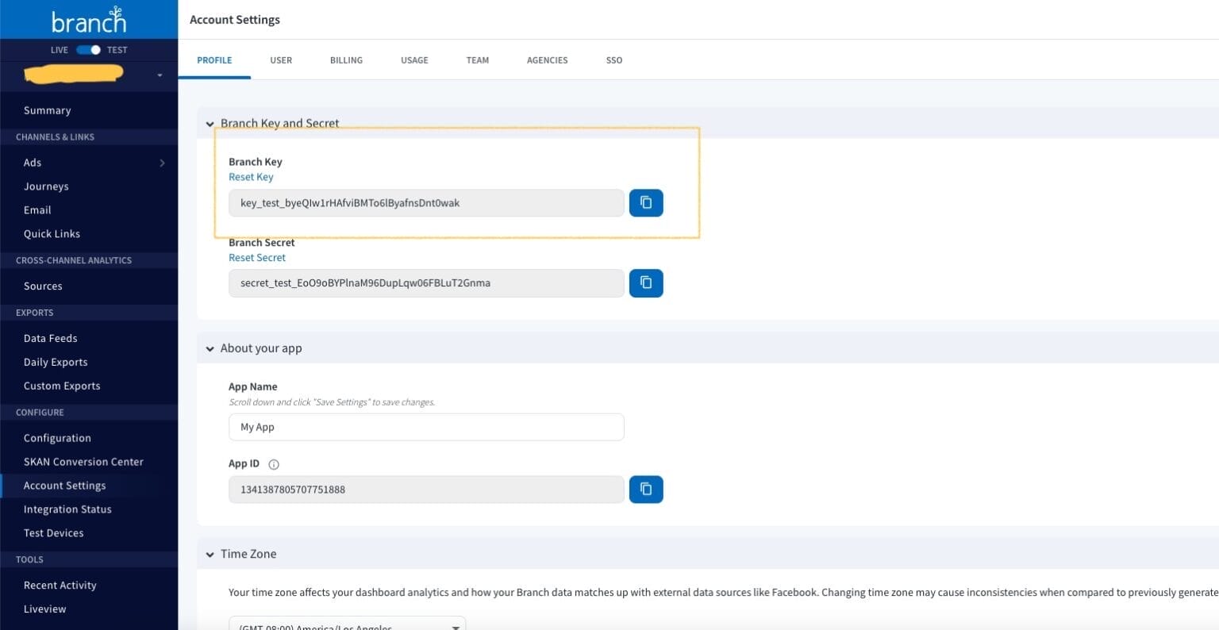
Task: Click the Reset Key link
Action: 251,176
